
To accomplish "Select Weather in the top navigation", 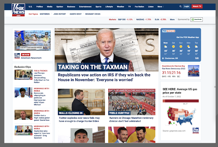I will (x=120, y=6).
